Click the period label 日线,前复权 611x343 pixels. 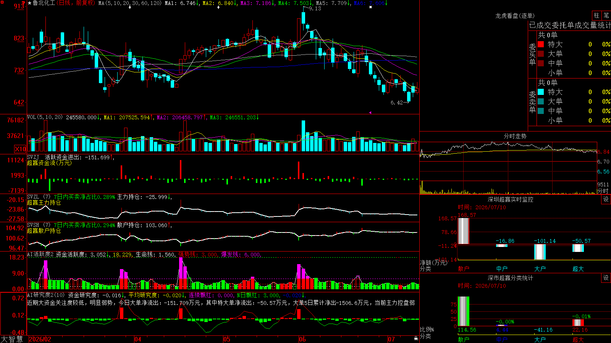point(76,3)
